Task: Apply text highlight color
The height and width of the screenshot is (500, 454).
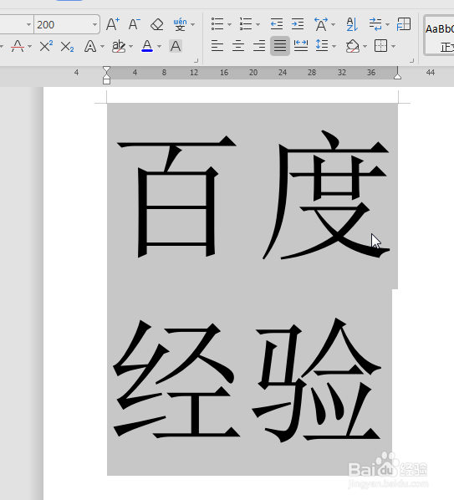Action: (119, 46)
